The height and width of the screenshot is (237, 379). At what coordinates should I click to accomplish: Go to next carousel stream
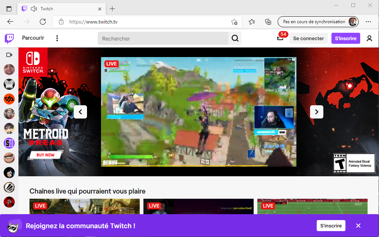pyautogui.click(x=317, y=112)
